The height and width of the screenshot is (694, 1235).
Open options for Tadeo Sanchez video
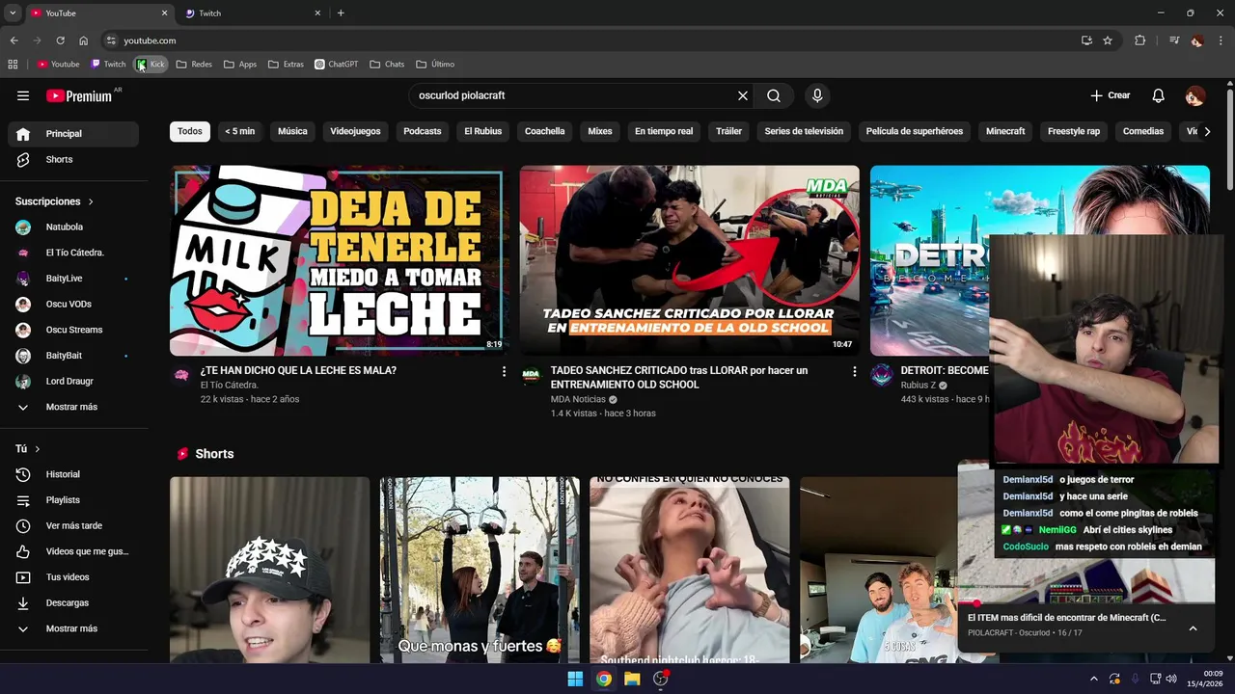(854, 371)
